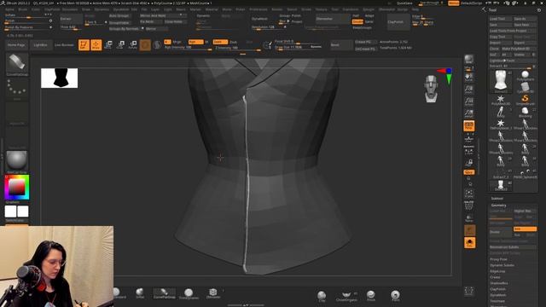546x307 pixels.
Task: Click the Home Page button
Action: [x=16, y=45]
